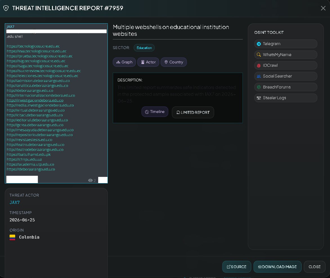Click the https://academia.utp.edu.co link
The image size is (330, 278).
pyautogui.click(x=30, y=164)
